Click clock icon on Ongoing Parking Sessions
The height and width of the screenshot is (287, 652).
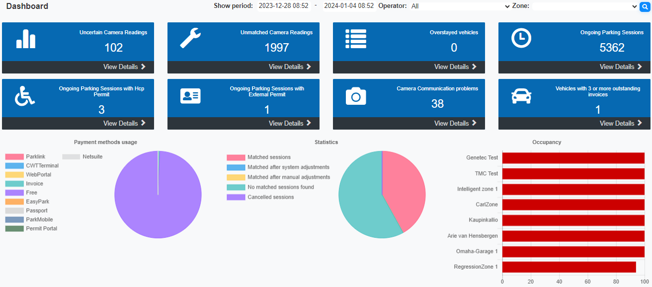point(521,38)
